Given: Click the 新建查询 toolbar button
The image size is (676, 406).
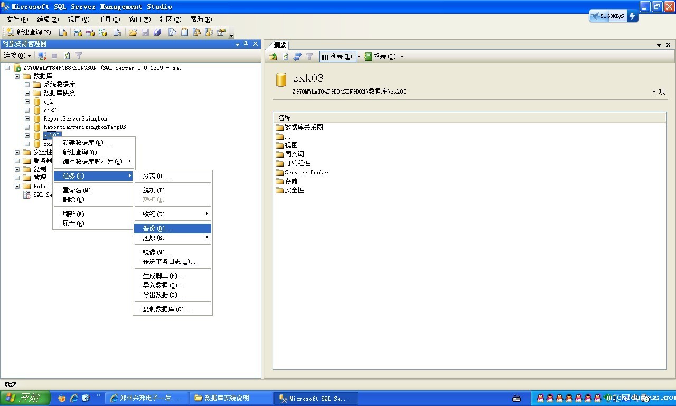Looking at the screenshot, I should [29, 32].
